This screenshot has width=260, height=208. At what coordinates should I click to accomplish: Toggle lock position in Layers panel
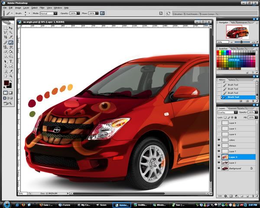(232, 117)
